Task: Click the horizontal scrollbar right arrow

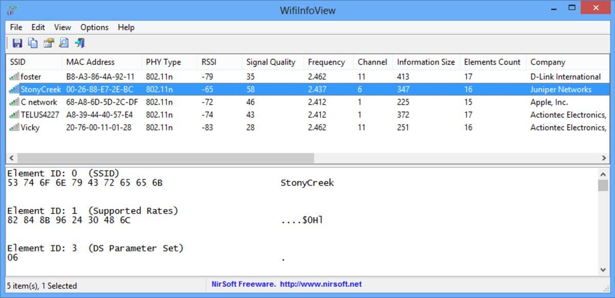Action: click(x=603, y=158)
